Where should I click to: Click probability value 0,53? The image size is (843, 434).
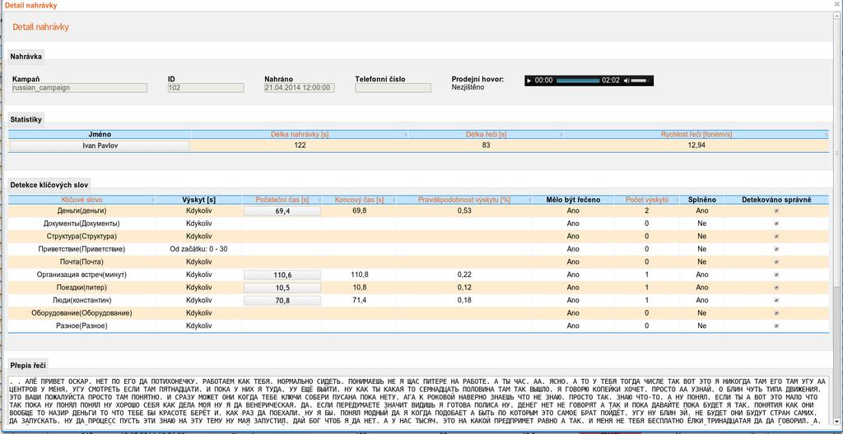(464, 211)
